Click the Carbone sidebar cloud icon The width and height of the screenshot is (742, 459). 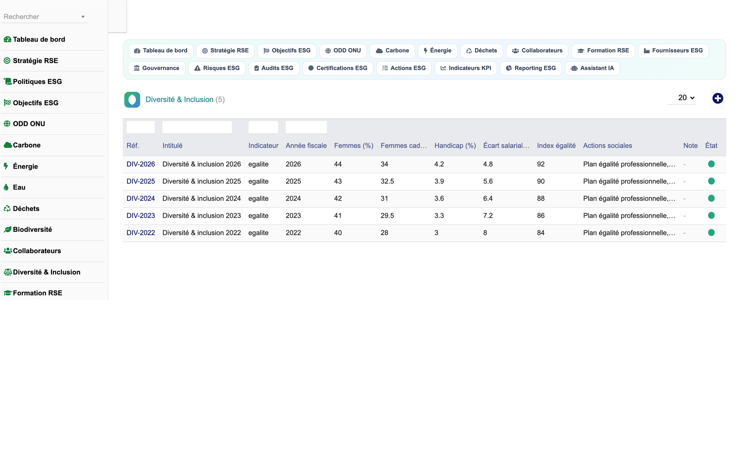(x=7, y=145)
